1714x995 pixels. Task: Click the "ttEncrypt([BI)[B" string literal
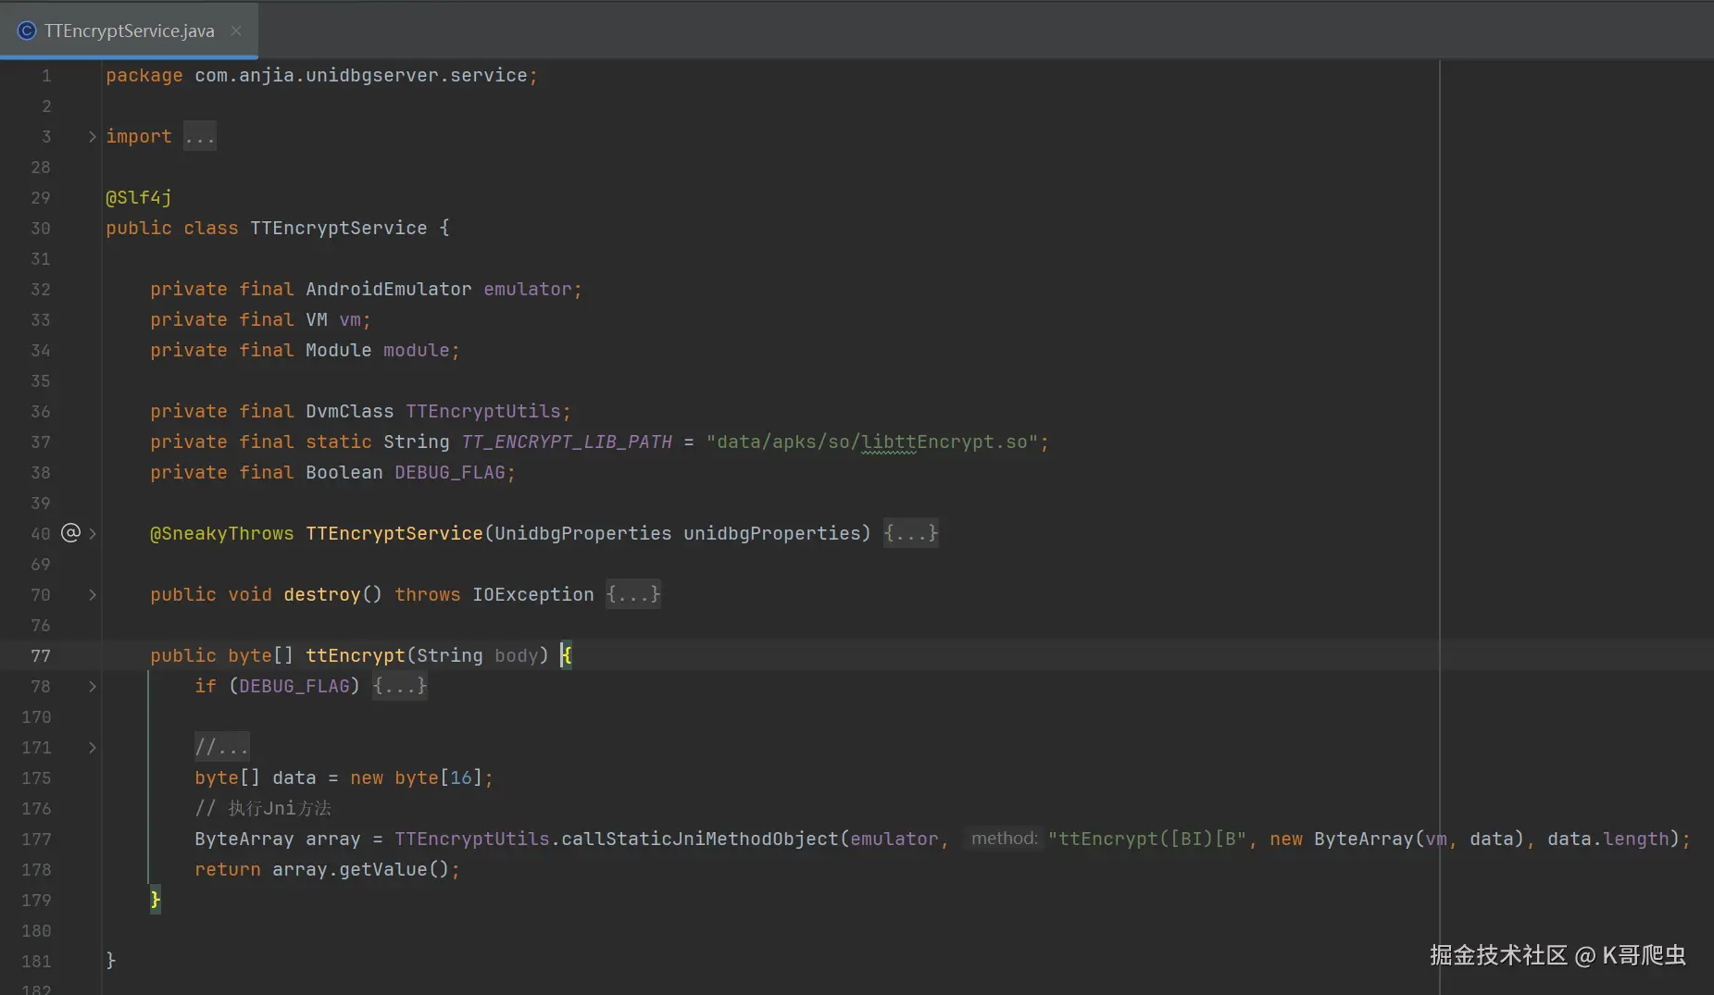pyautogui.click(x=1147, y=839)
